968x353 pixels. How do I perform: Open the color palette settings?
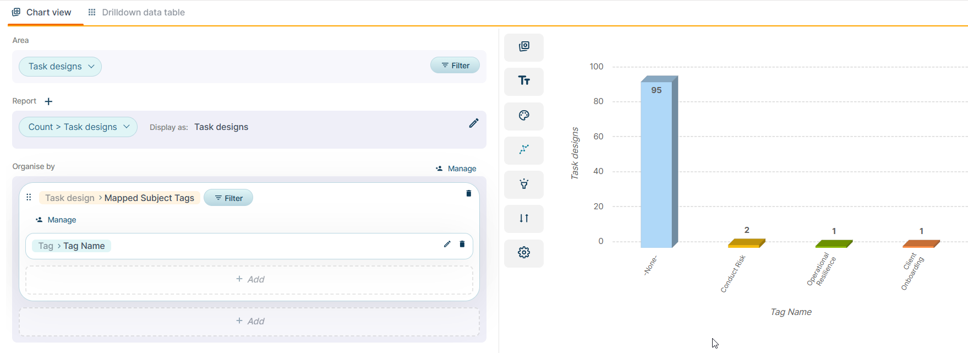tap(524, 116)
